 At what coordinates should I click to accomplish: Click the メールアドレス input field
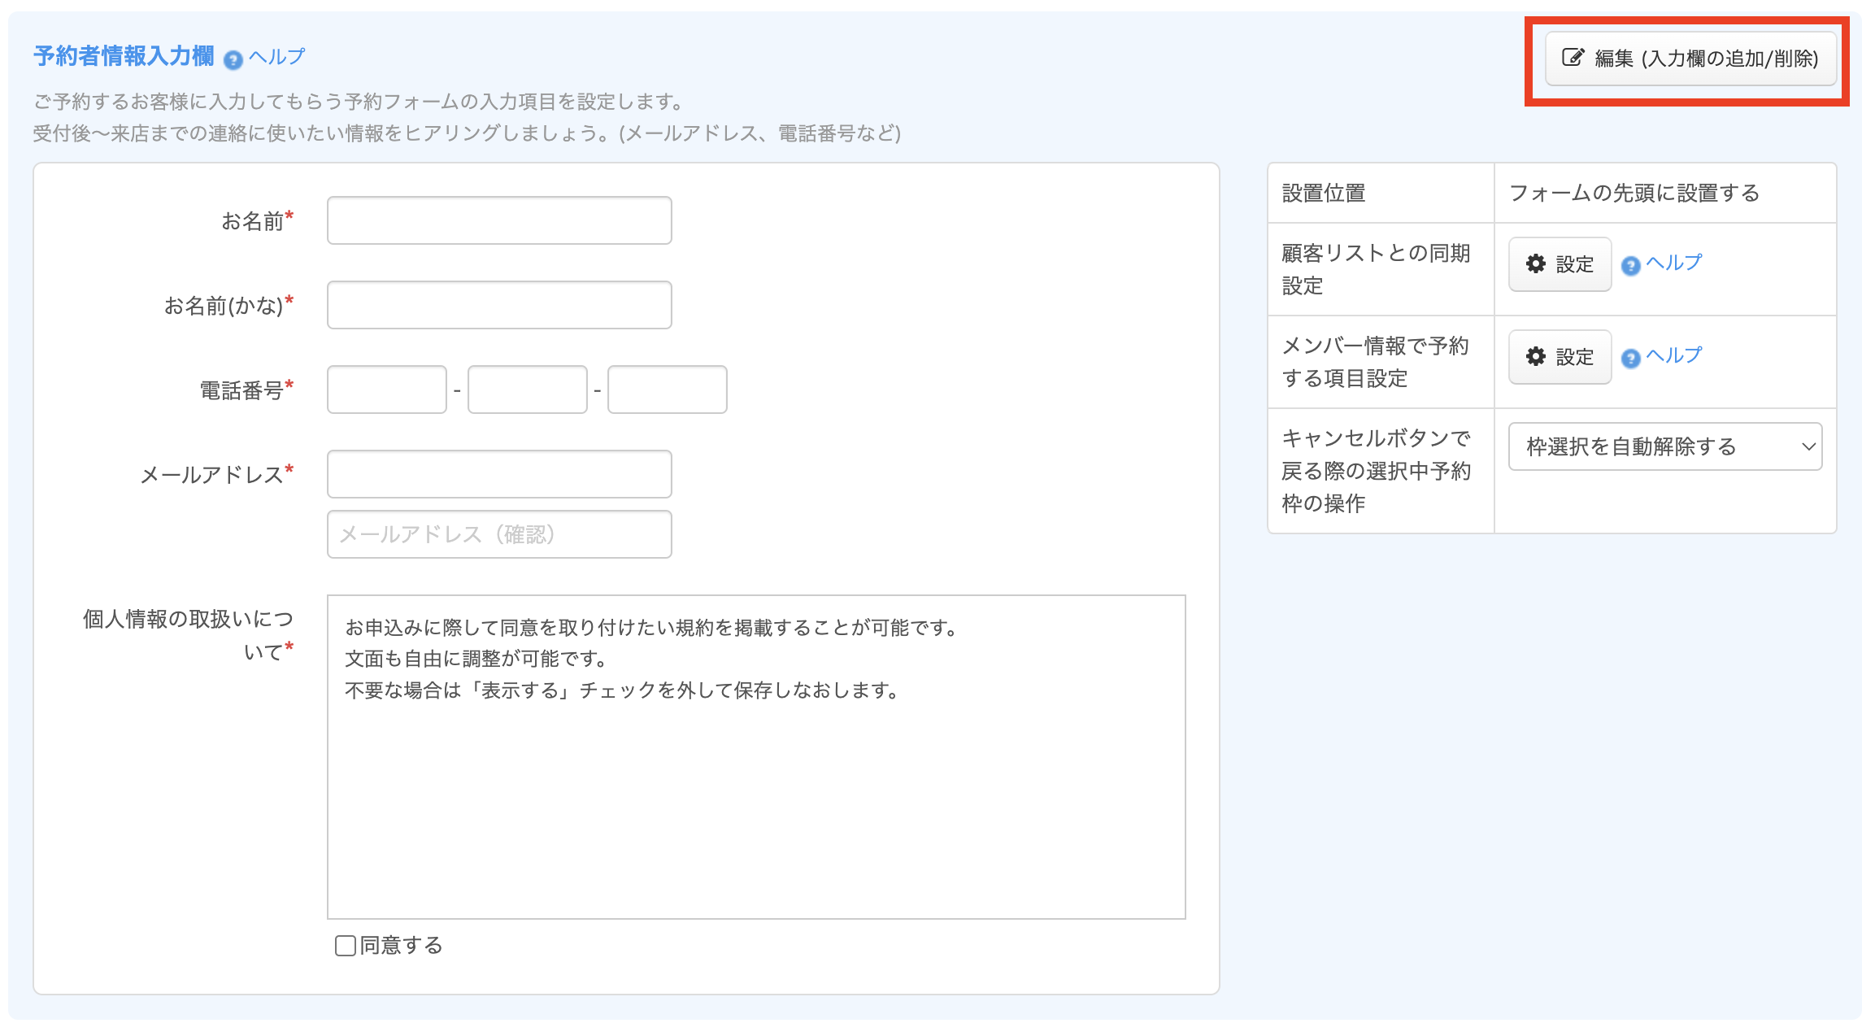[499, 474]
